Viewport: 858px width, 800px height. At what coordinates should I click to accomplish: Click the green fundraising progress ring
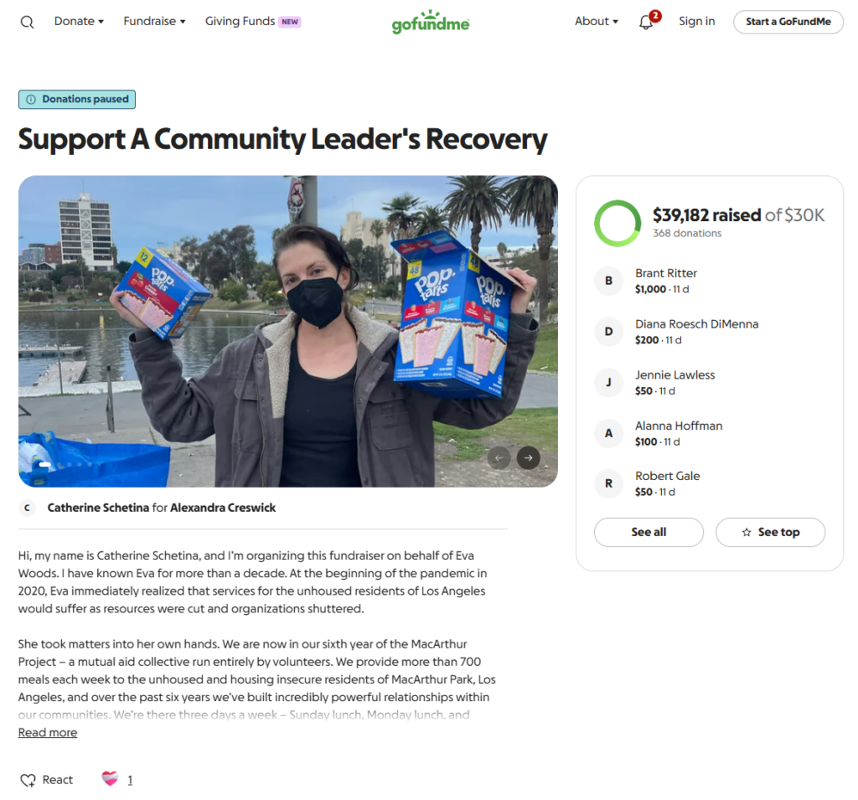click(x=618, y=224)
